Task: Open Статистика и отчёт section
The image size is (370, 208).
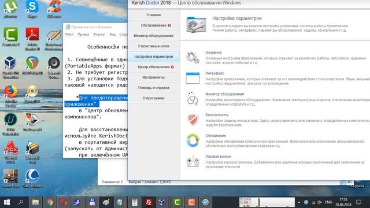Action: pyautogui.click(x=154, y=46)
